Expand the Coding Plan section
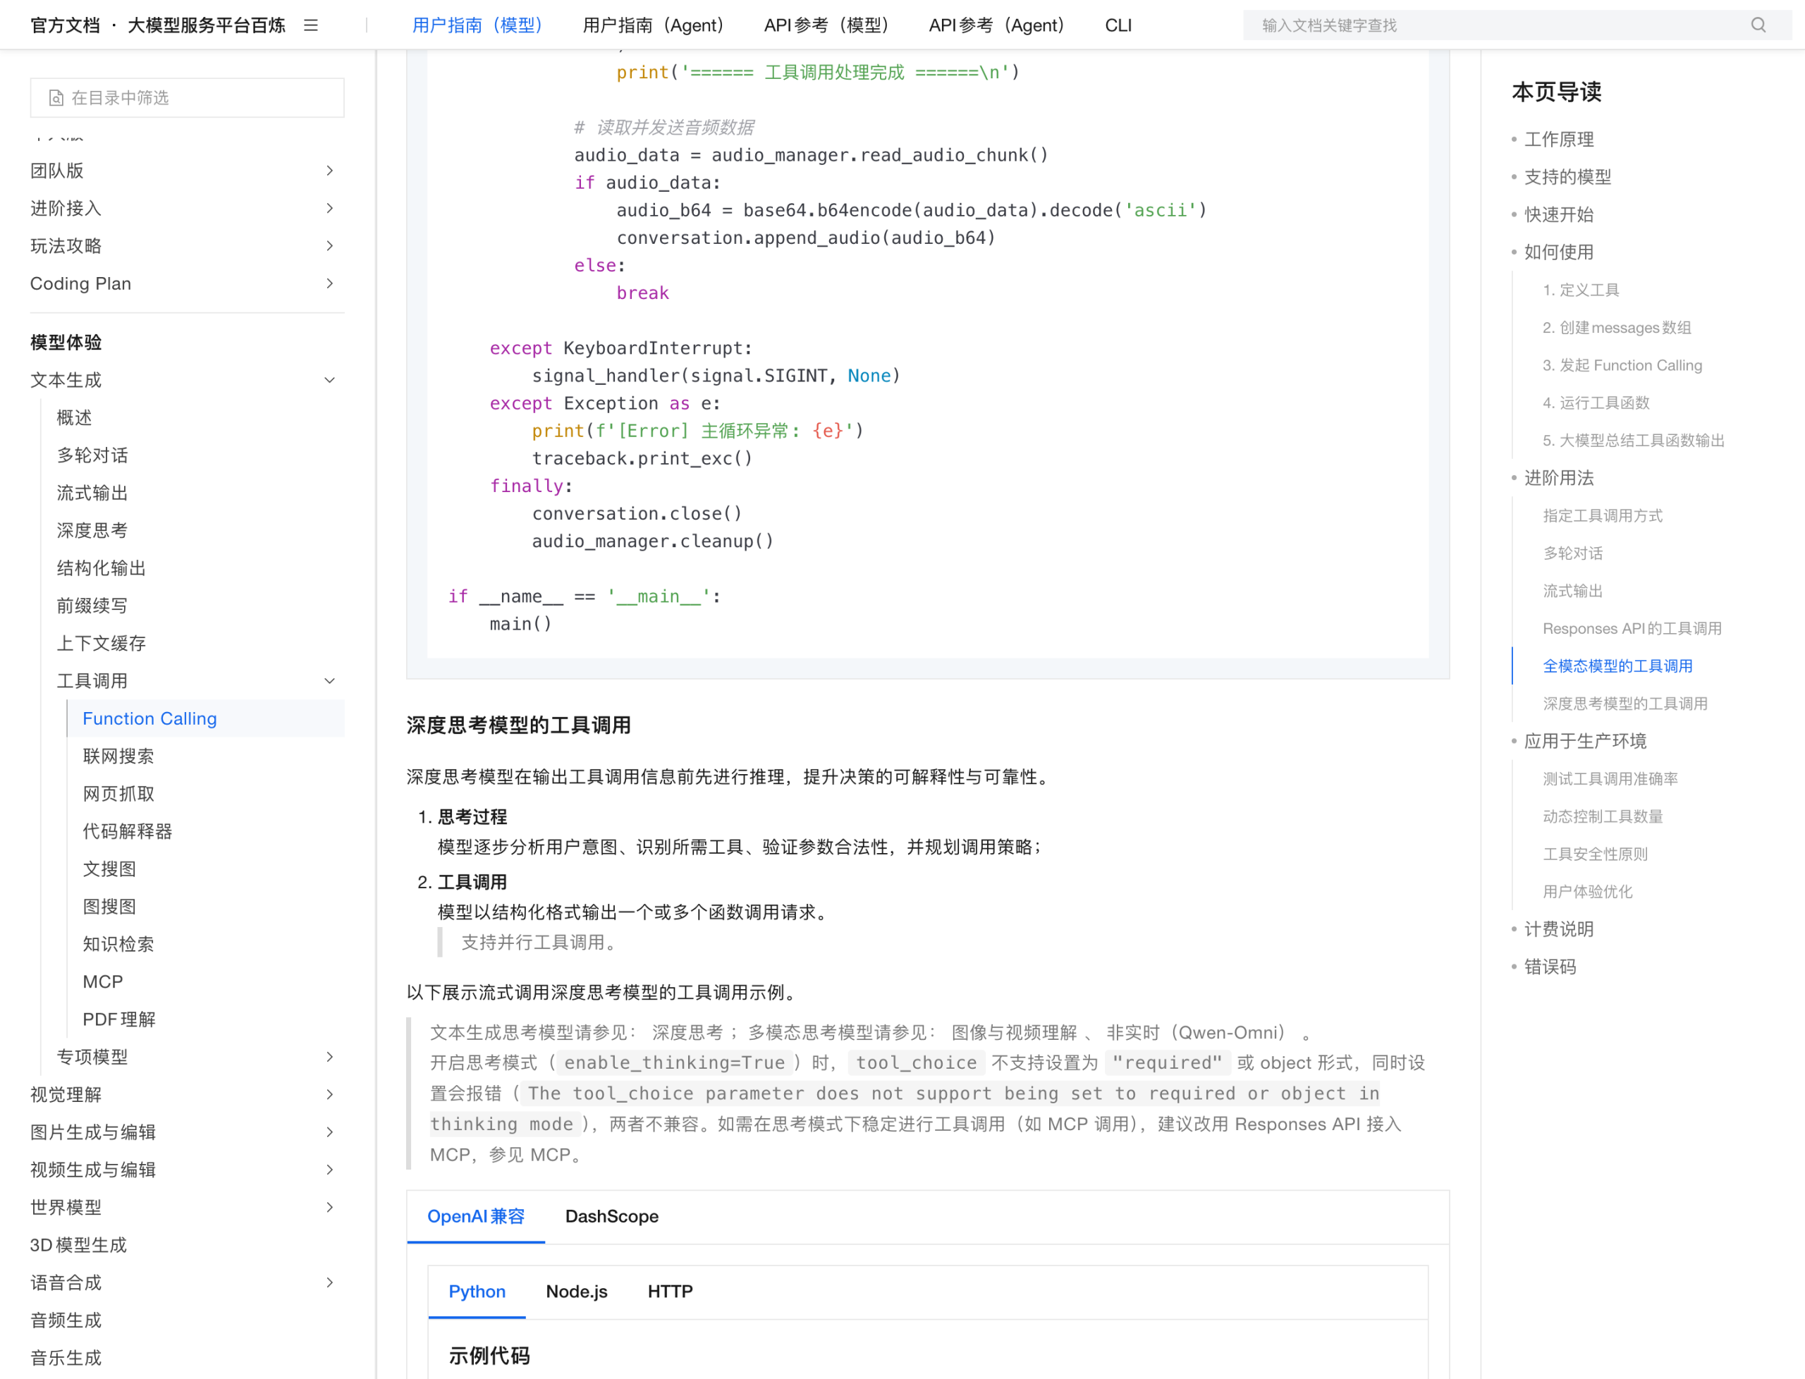This screenshot has width=1805, height=1379. coord(329,284)
